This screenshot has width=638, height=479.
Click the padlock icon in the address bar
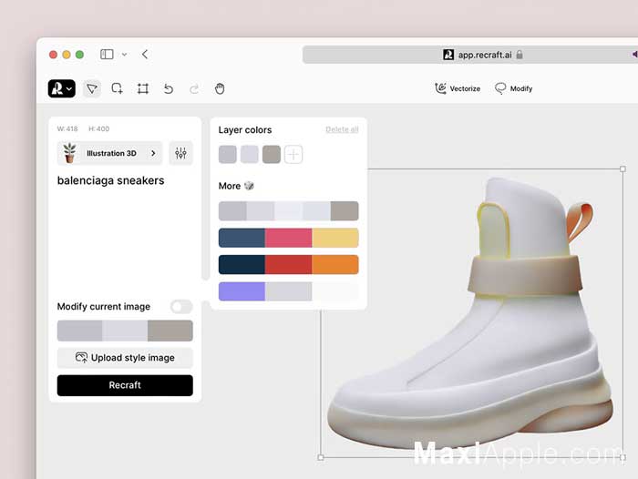pyautogui.click(x=520, y=55)
